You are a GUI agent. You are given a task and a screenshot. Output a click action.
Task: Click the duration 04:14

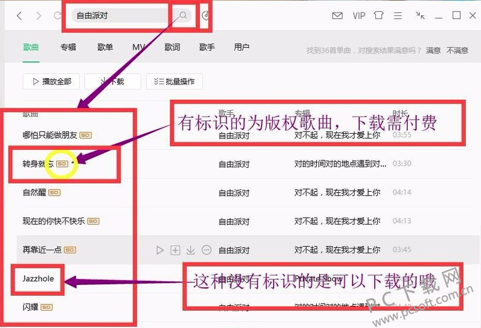click(x=402, y=192)
